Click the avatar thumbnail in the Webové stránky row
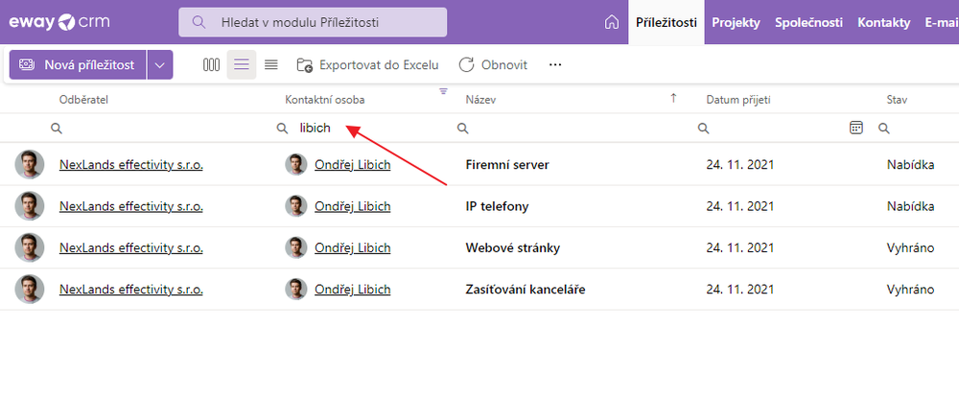The height and width of the screenshot is (399, 959). point(30,247)
